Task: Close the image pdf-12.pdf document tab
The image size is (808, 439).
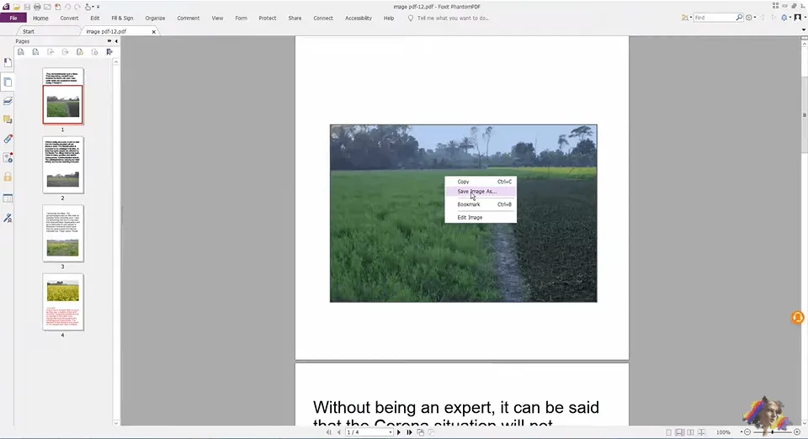Action: (x=153, y=32)
